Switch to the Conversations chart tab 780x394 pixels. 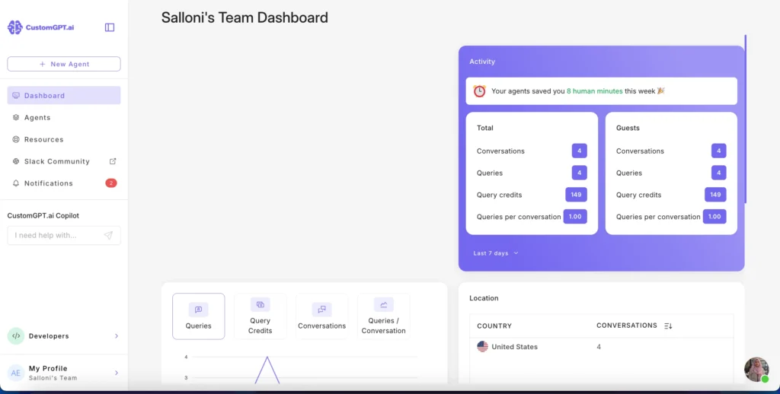click(322, 316)
